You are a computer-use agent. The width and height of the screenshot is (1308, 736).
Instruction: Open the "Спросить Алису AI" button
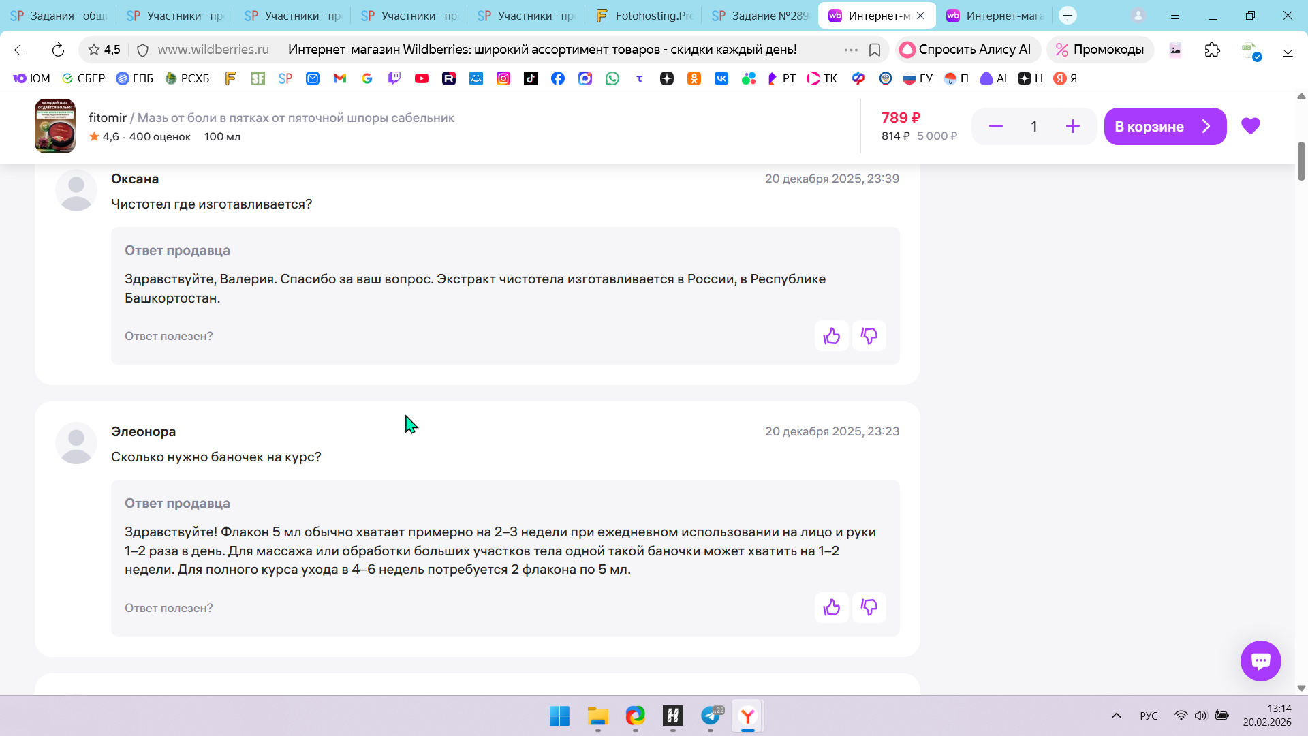[966, 50]
